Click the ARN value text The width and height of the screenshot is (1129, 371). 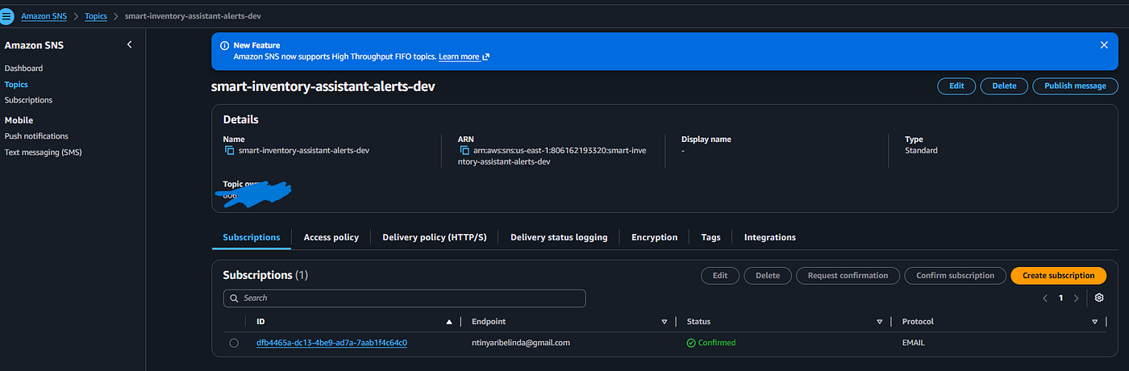[552, 156]
